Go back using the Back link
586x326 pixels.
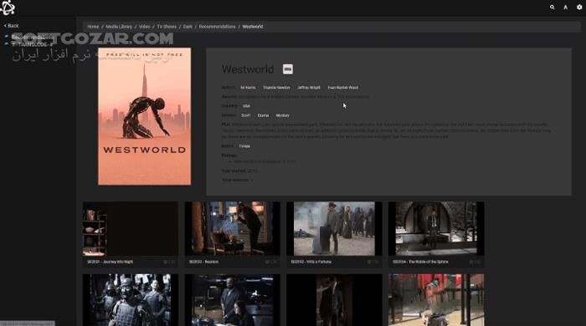point(11,26)
